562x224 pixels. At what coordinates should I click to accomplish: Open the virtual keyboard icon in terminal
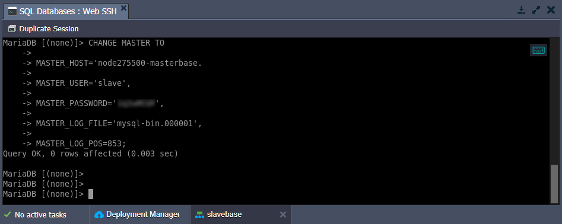[538, 50]
